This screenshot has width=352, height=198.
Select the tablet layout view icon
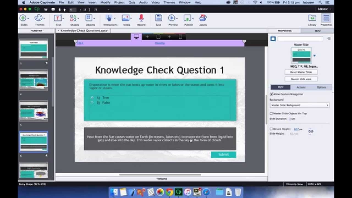(x=158, y=37)
